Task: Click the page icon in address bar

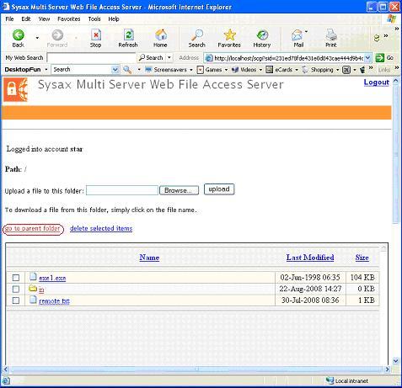Action: 209,58
